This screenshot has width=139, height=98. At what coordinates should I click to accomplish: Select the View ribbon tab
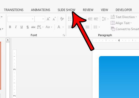pos(104,10)
